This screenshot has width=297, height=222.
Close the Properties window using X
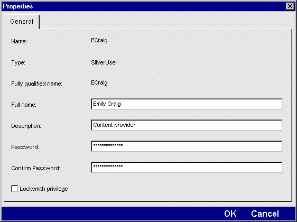coord(290,6)
